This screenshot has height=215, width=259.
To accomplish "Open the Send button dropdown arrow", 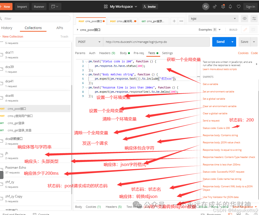I will 232,42.
